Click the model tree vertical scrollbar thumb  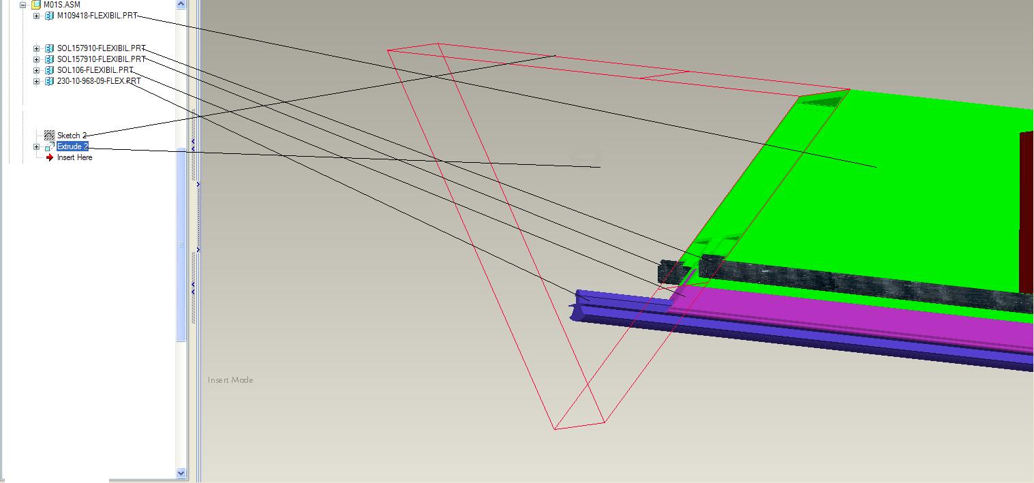[x=181, y=245]
